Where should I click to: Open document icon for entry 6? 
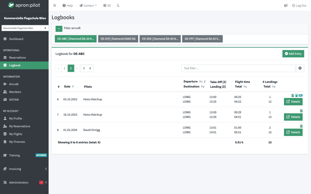click(x=293, y=95)
